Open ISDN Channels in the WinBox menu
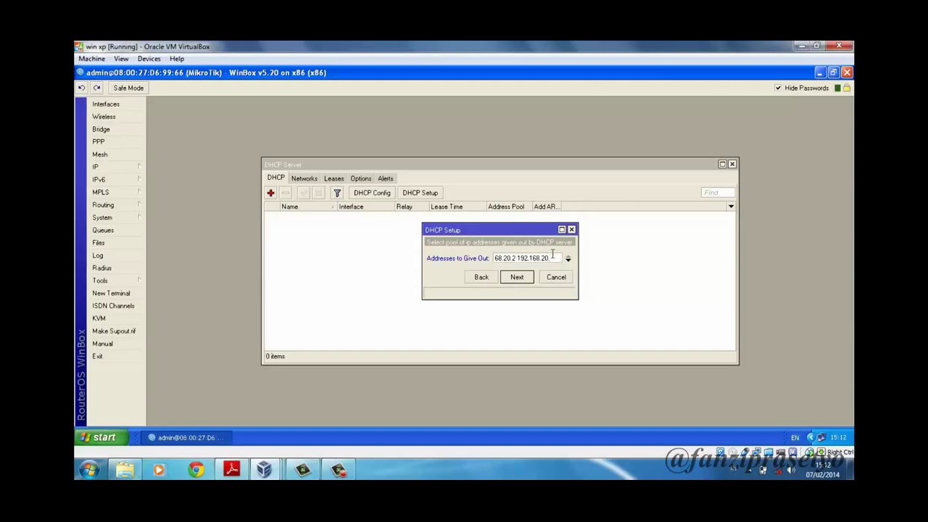928x522 pixels. (113, 306)
